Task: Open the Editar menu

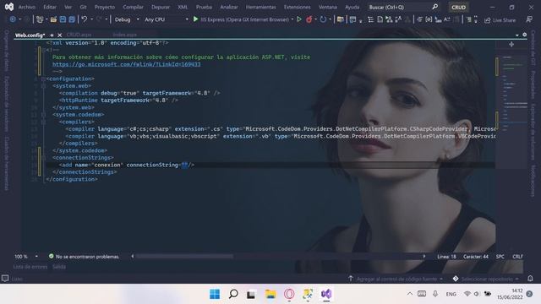Action: pyautogui.click(x=50, y=7)
